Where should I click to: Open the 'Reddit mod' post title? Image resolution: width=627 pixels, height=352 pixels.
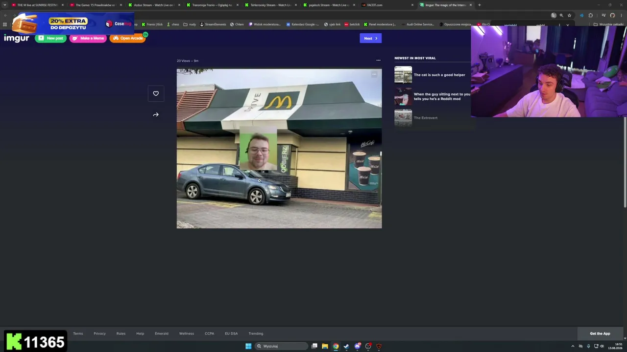pyautogui.click(x=442, y=96)
